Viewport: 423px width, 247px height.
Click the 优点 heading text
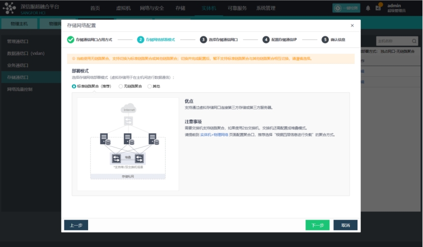pos(189,101)
